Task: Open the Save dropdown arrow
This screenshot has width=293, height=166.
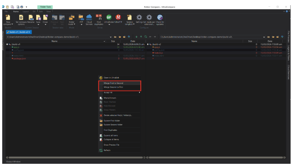Action: pyautogui.click(x=38, y=24)
